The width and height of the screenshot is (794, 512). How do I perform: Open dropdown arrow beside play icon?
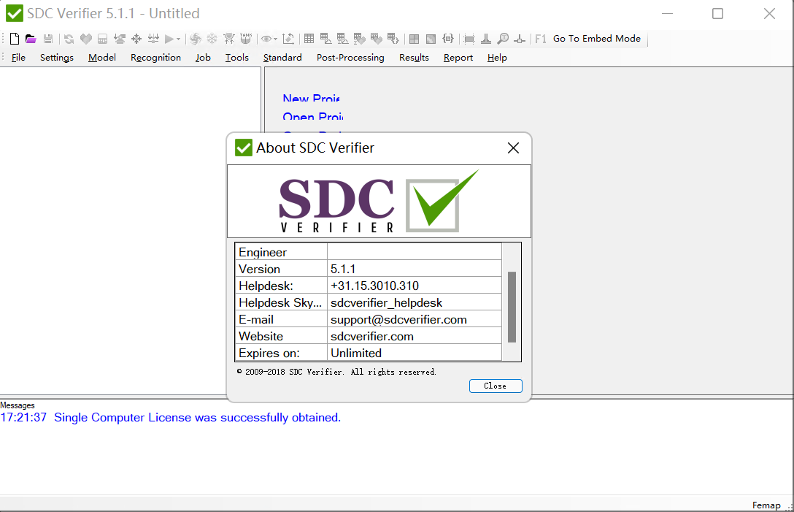(178, 39)
